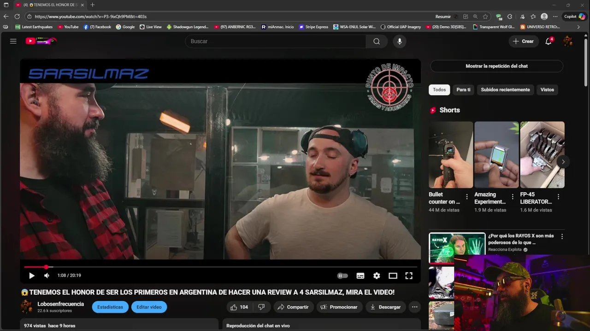
Task: Open the RAYOS X video thumbnail
Action: pos(457,248)
